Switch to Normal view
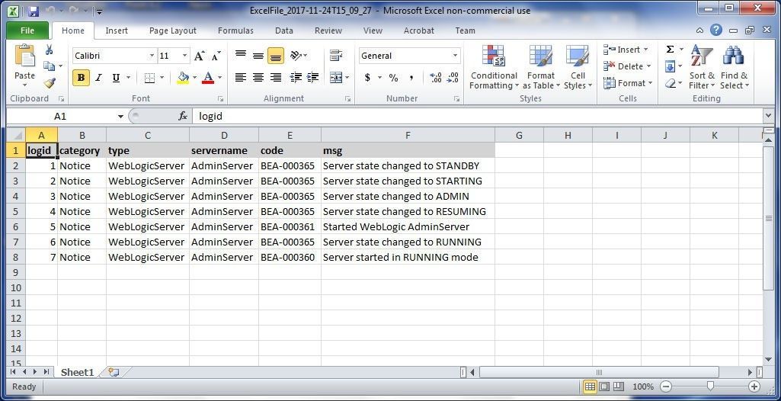 pyautogui.click(x=590, y=387)
